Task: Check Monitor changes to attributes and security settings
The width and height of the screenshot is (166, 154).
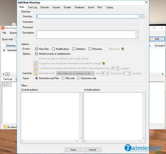Action: (37, 59)
